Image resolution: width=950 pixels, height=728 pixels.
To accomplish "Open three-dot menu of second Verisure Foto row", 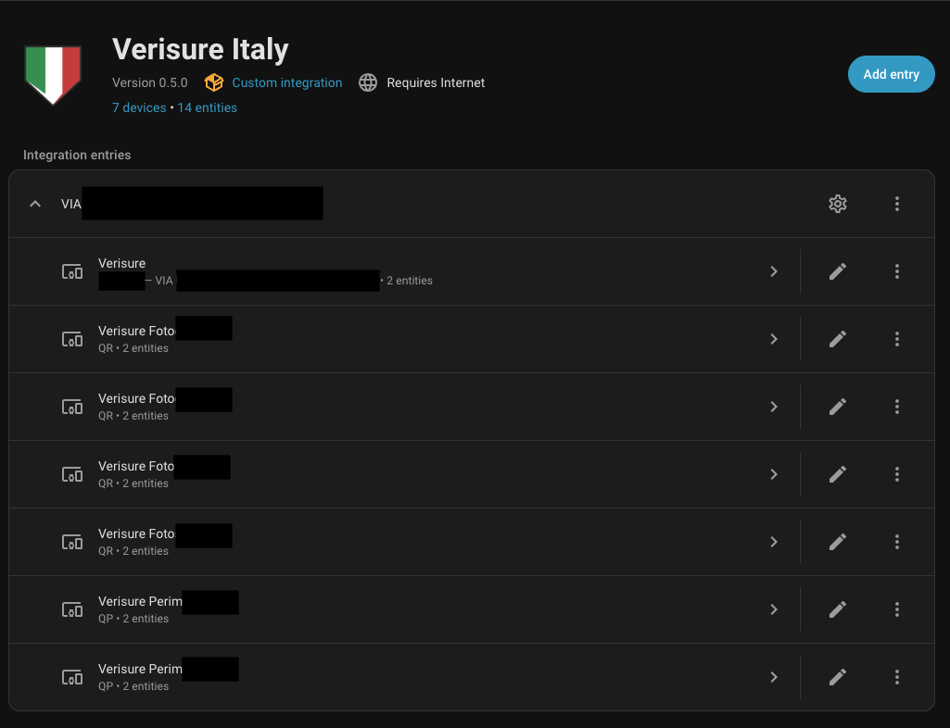I will 896,407.
